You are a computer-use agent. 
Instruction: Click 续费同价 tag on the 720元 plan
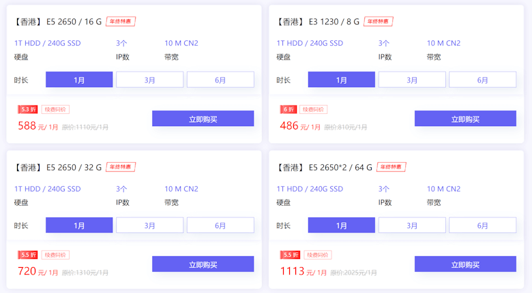click(55, 255)
